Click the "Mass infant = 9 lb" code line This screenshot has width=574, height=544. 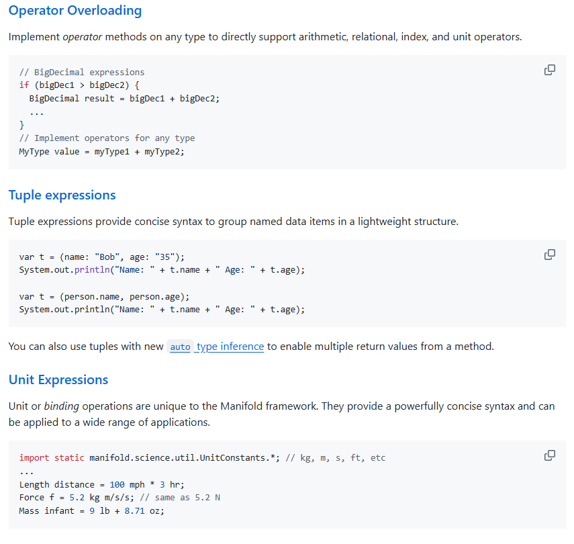pos(91,511)
